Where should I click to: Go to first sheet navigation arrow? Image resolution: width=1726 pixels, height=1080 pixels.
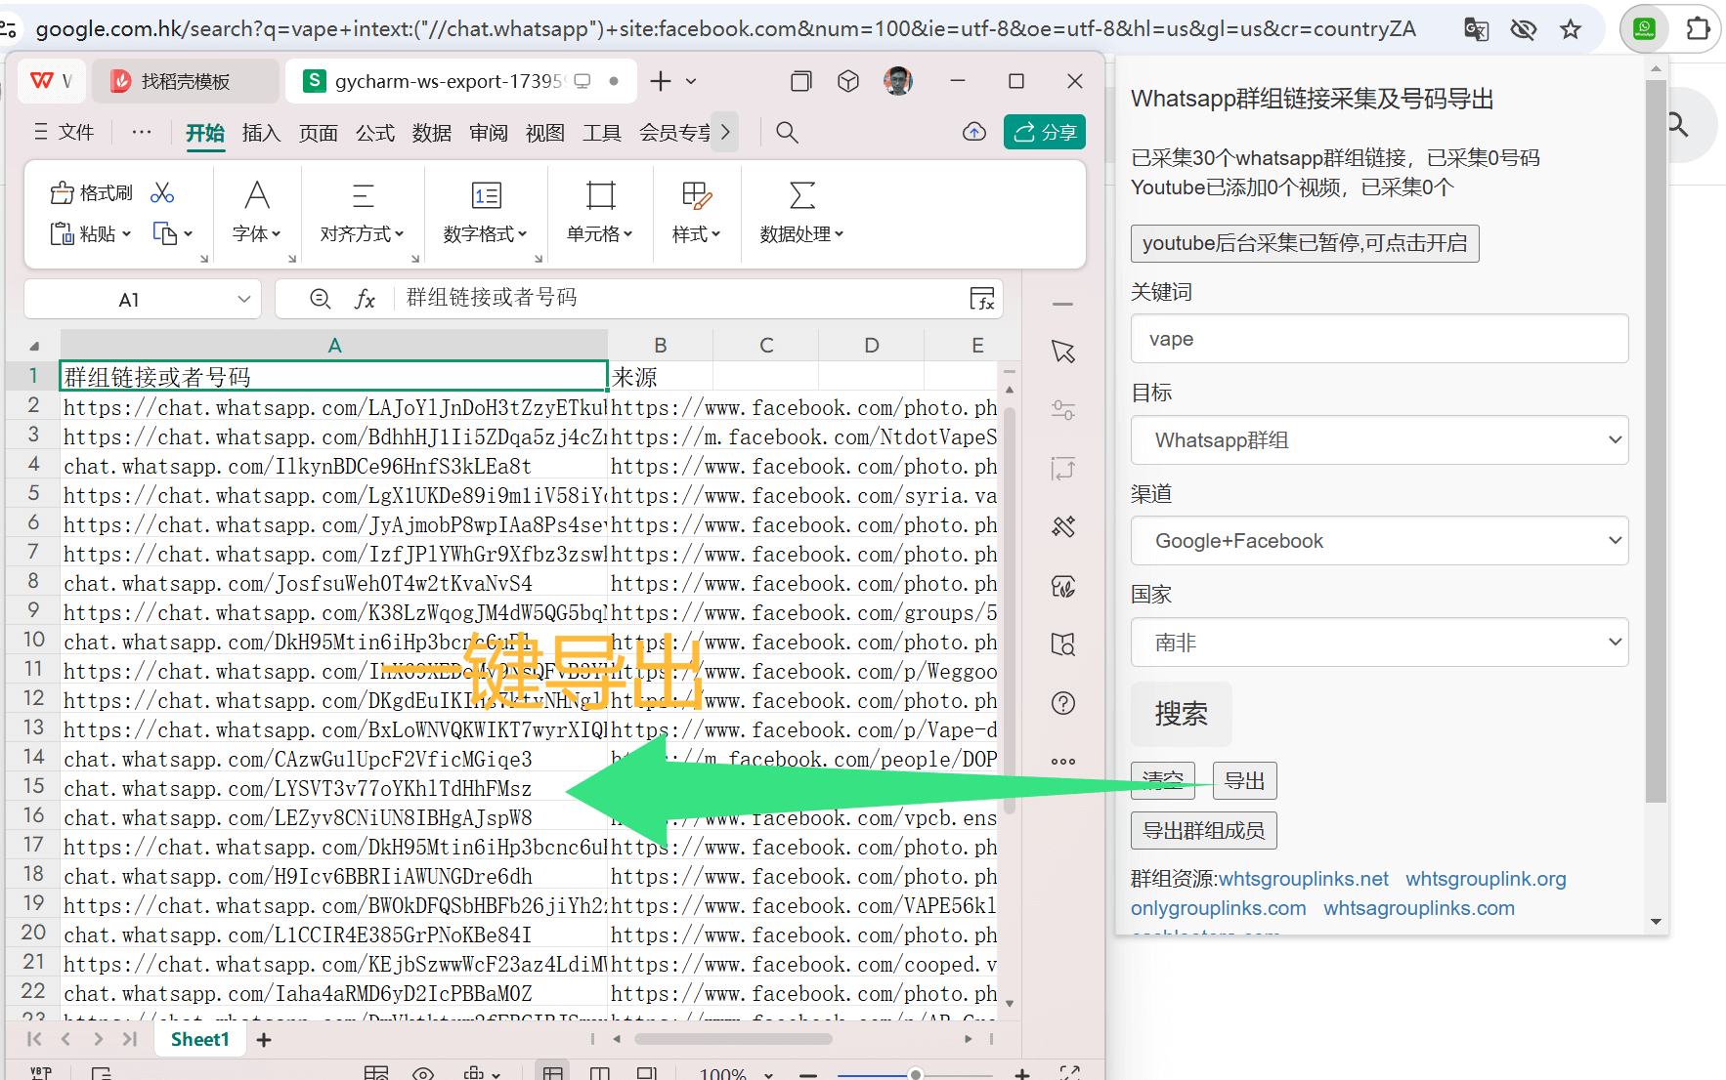pyautogui.click(x=35, y=1040)
